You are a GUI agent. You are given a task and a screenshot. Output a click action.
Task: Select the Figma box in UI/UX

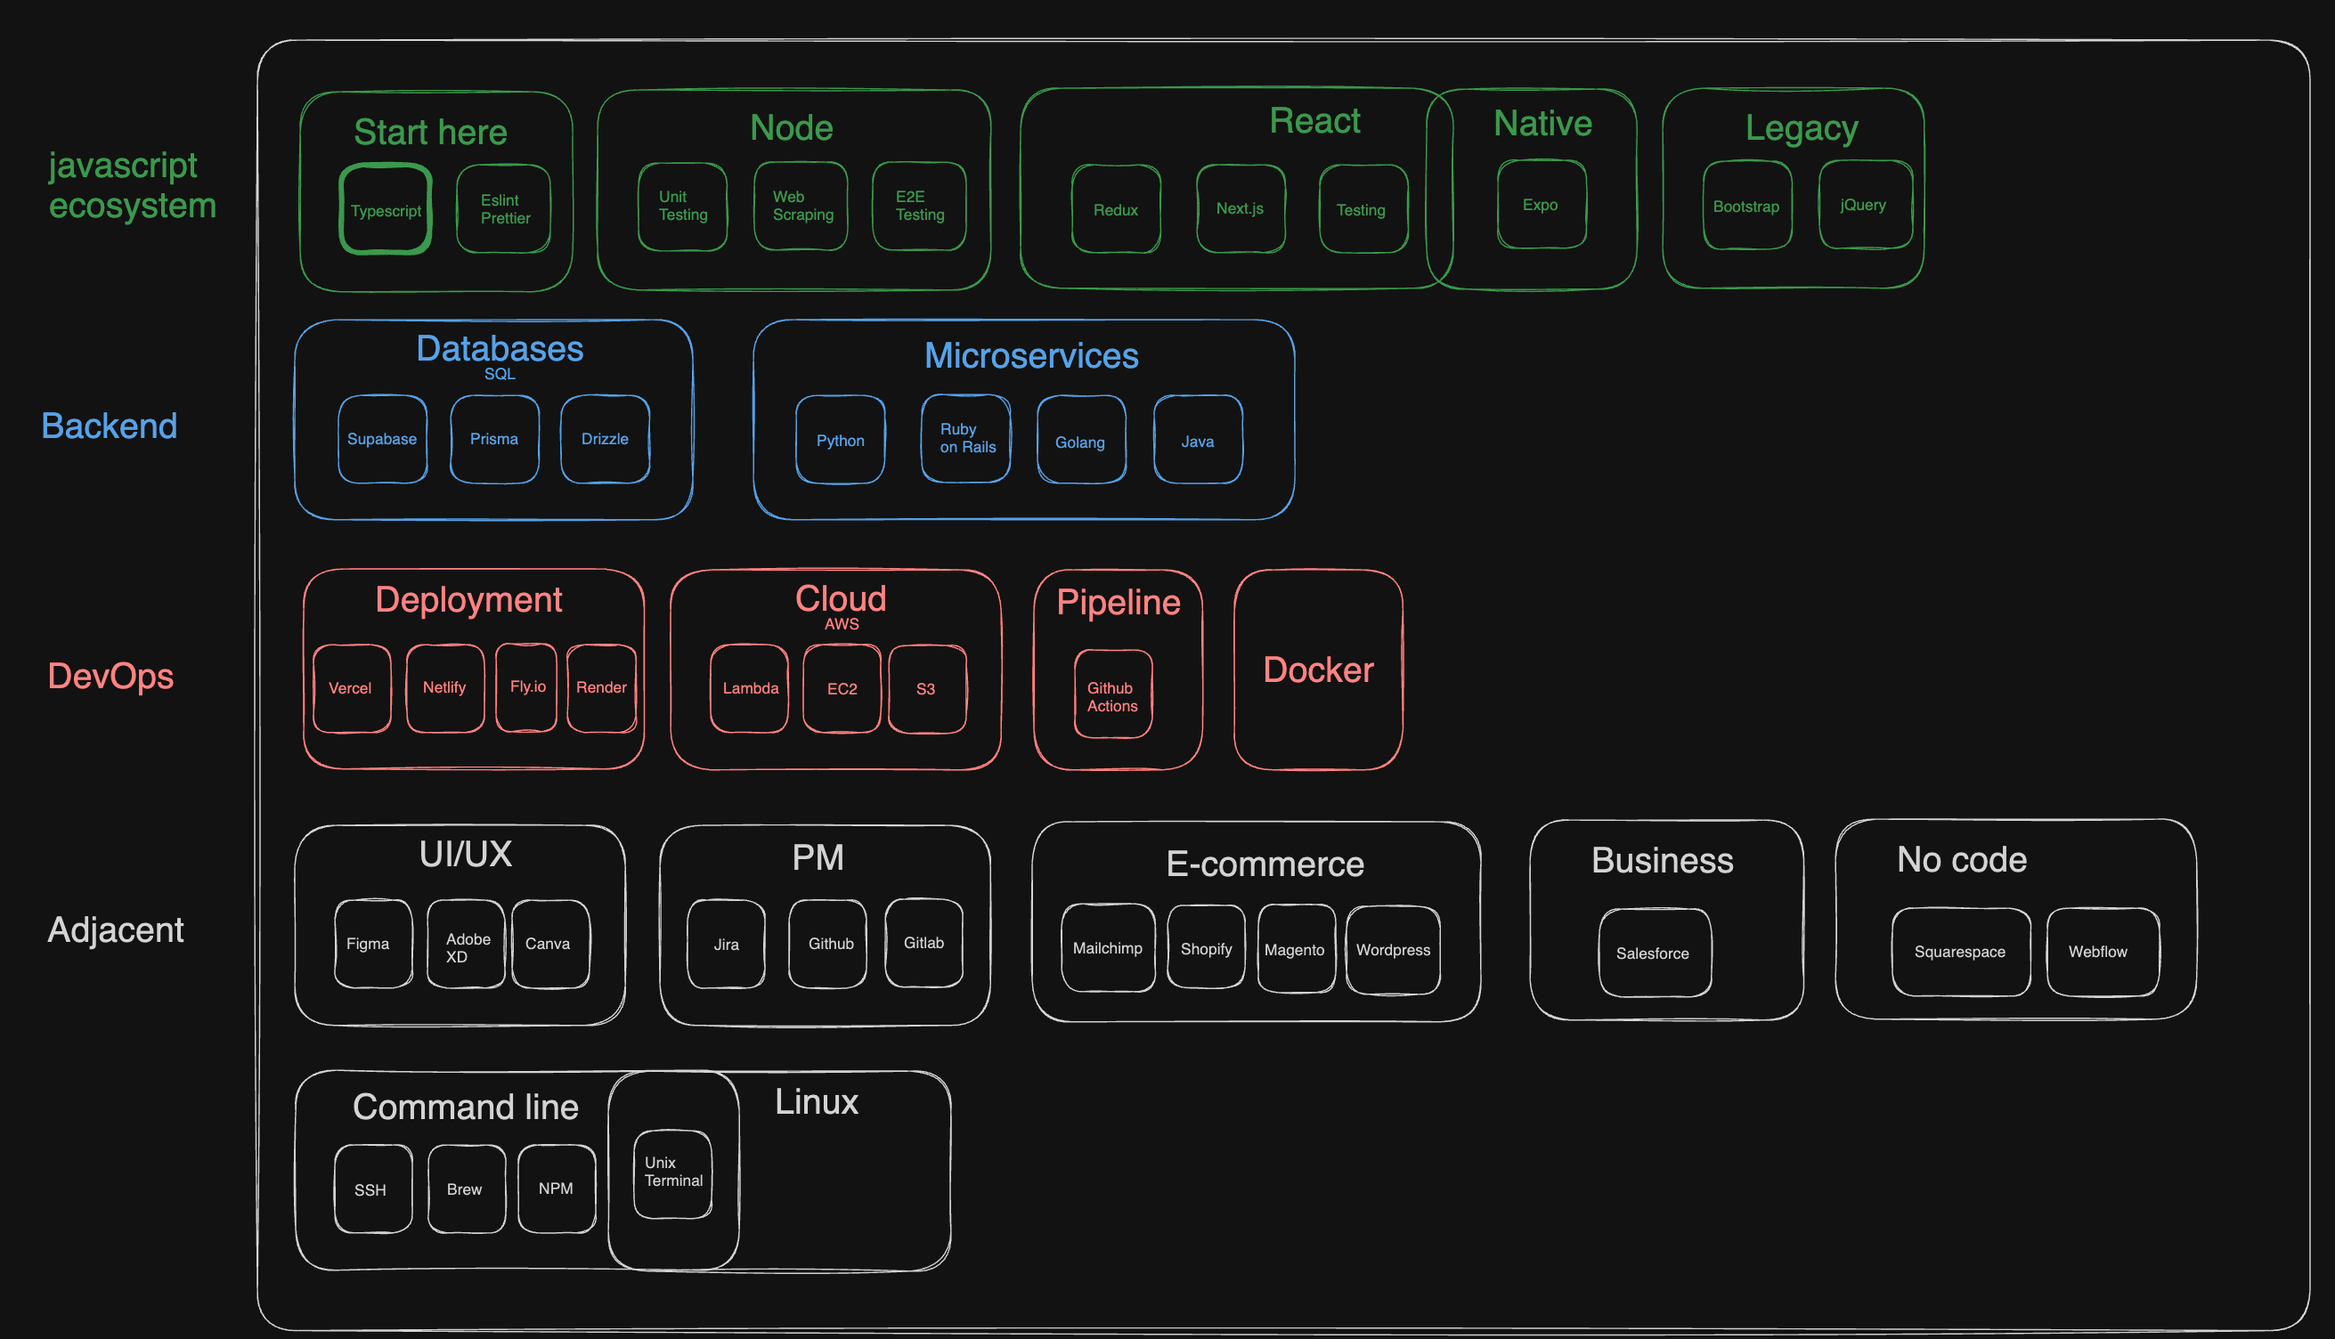point(373,945)
